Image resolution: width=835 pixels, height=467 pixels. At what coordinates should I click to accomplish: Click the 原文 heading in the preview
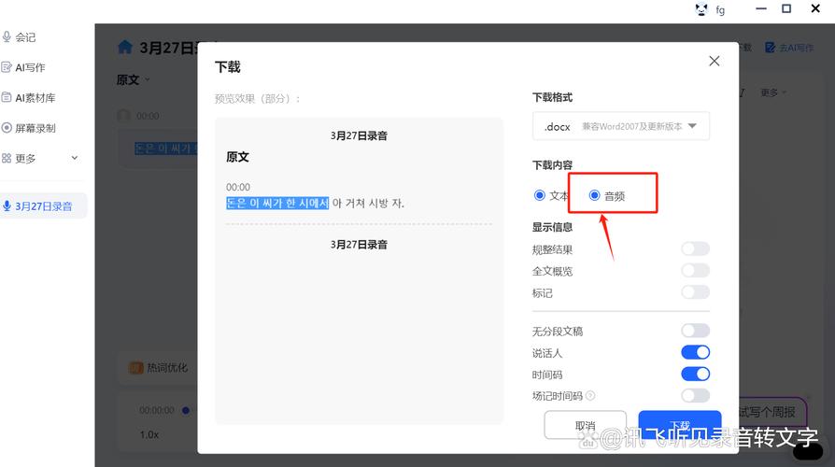(237, 157)
